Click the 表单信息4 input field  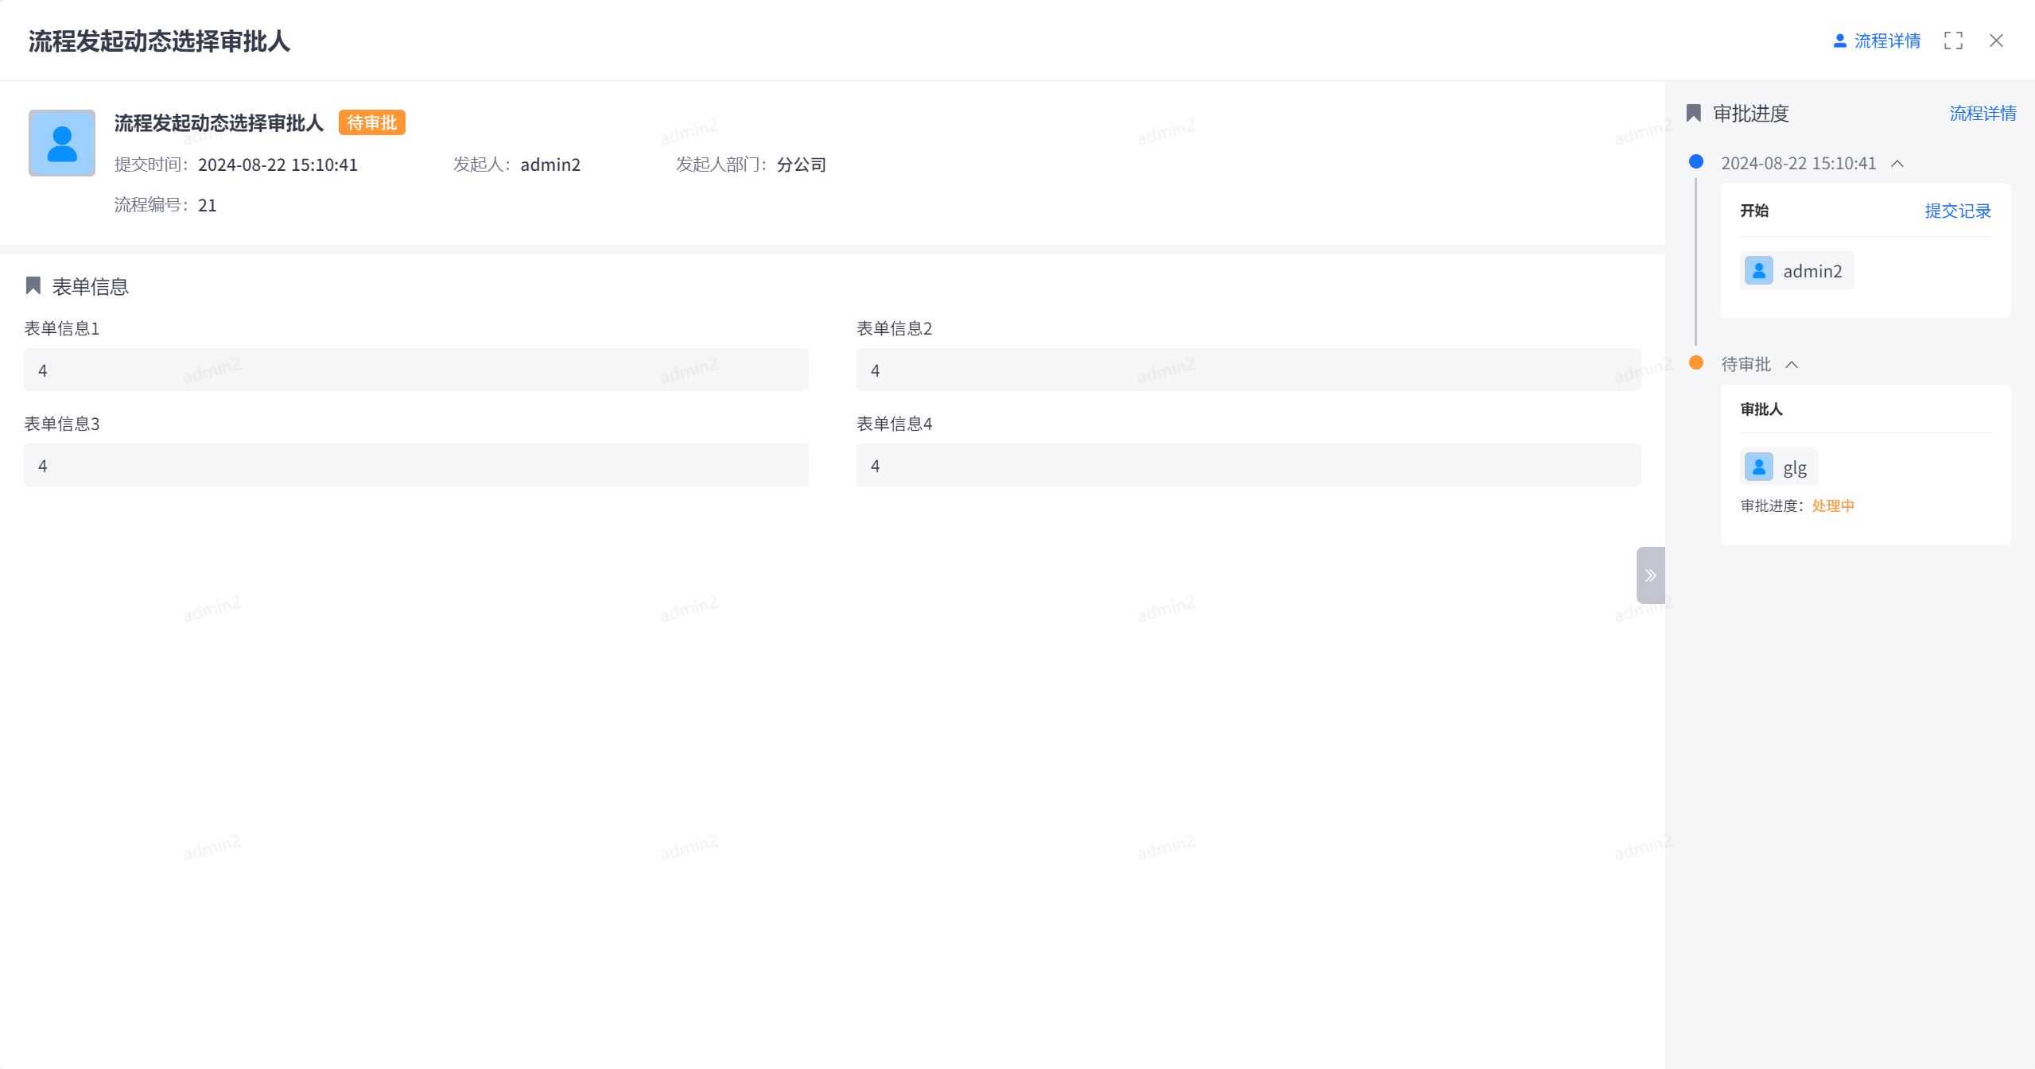1248,466
